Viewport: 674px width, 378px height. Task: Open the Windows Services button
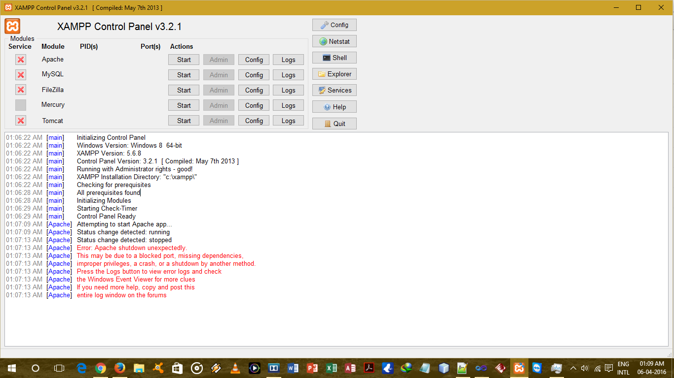(x=335, y=91)
